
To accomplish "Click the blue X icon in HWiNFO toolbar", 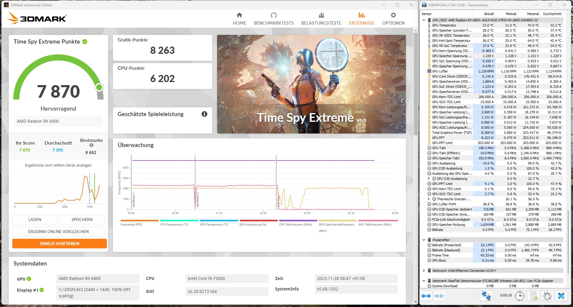I will point(561,296).
